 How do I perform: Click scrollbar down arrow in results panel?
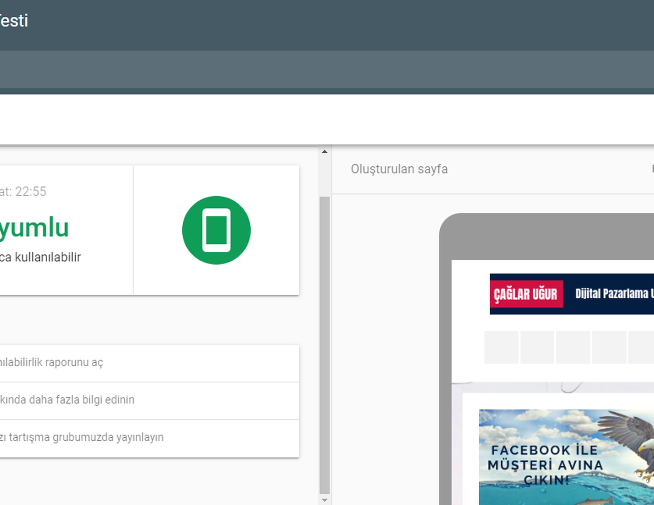pyautogui.click(x=324, y=500)
